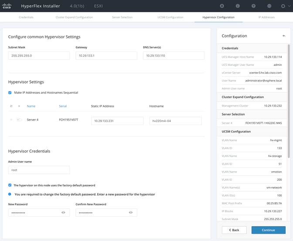
Task: Click the Gateway input field
Action: click(106, 56)
